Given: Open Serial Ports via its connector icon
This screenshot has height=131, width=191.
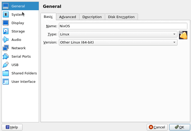Looking at the screenshot, I should [x=6, y=56].
